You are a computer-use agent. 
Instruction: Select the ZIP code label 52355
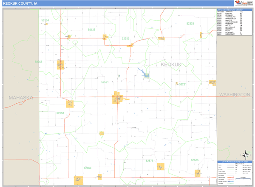point(125,38)
